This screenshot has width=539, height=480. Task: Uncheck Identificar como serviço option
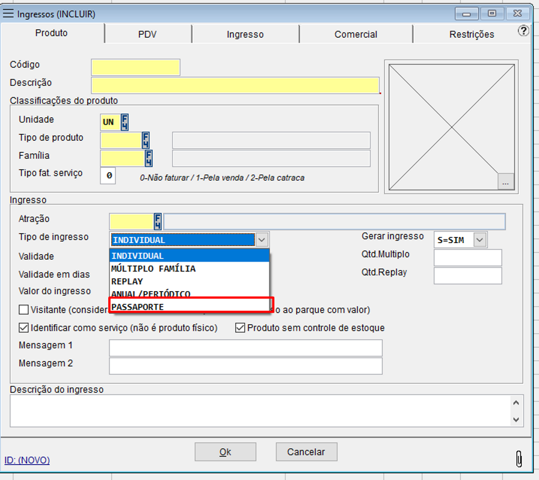pos(24,328)
